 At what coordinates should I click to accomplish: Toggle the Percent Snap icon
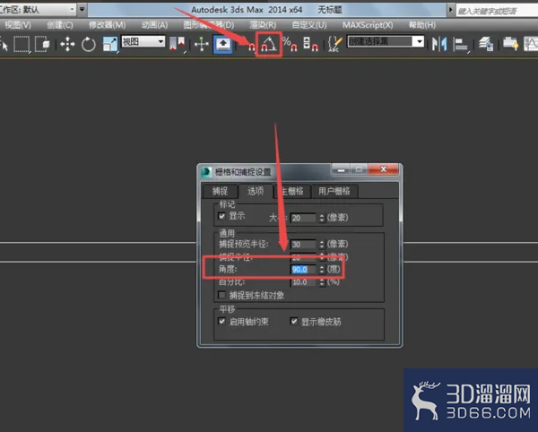[290, 44]
